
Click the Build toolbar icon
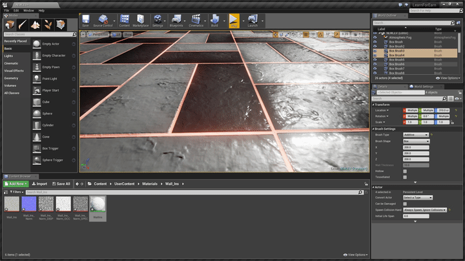[x=214, y=20]
